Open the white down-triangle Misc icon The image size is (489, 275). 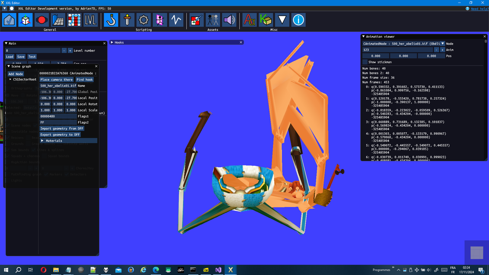click(282, 20)
